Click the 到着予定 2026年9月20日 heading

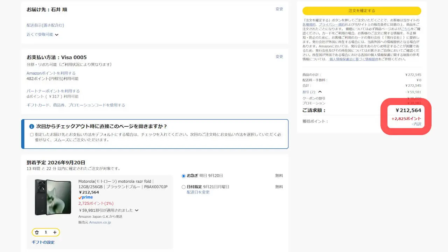[x=56, y=163]
